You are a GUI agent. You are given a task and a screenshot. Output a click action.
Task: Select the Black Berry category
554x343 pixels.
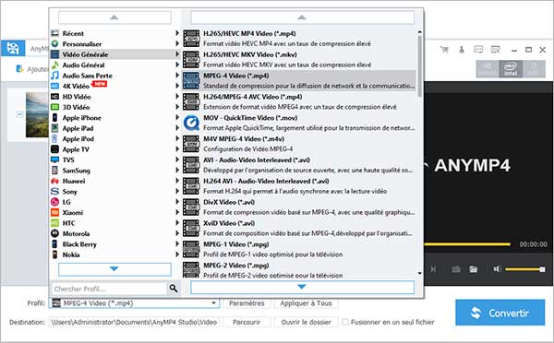point(115,244)
